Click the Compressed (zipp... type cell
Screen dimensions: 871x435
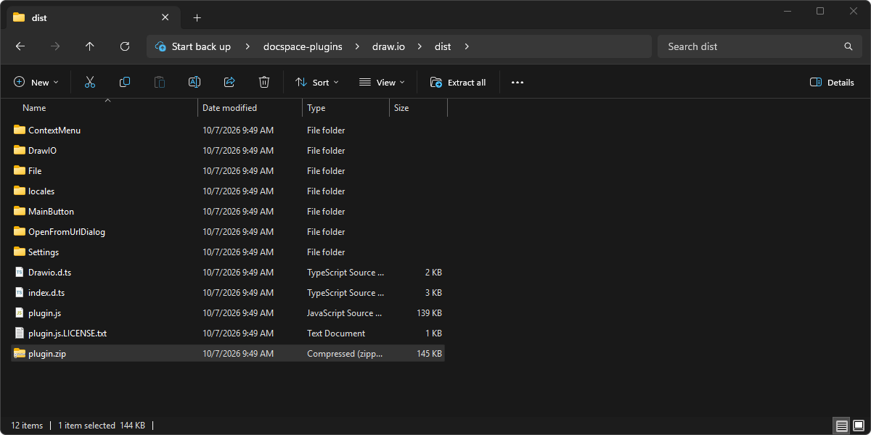pyautogui.click(x=345, y=354)
